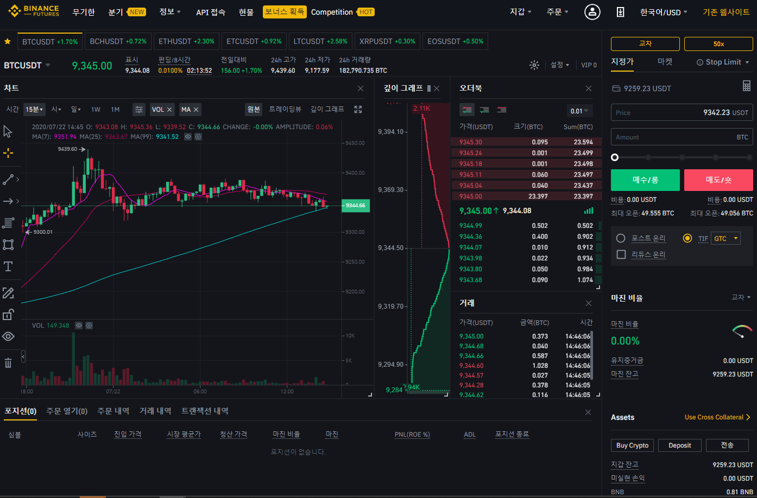Image resolution: width=757 pixels, height=498 pixels.
Task: Enable the Reduce Only checkbox
Action: (x=621, y=254)
